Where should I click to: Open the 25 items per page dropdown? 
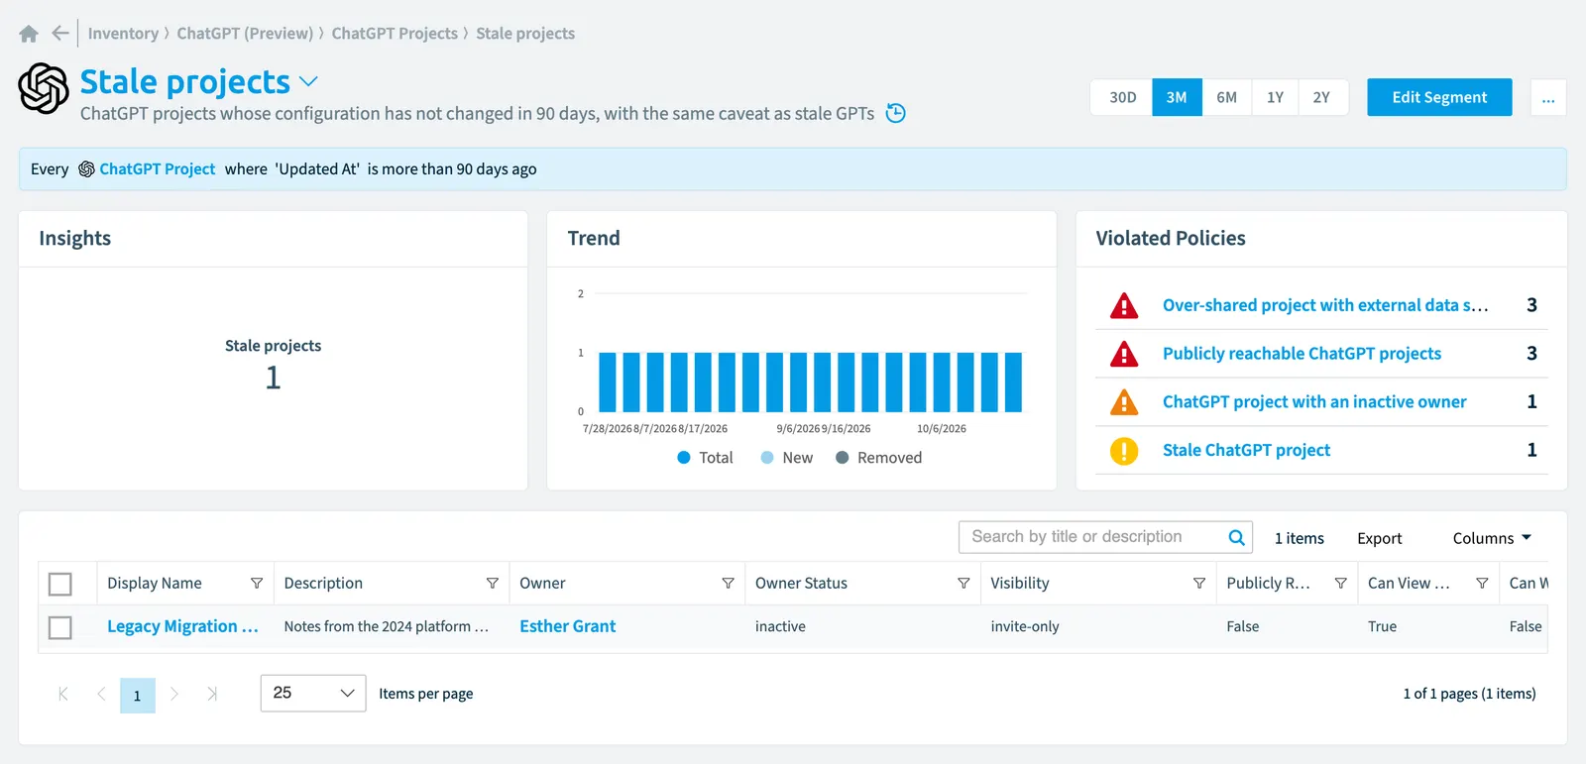pos(313,694)
